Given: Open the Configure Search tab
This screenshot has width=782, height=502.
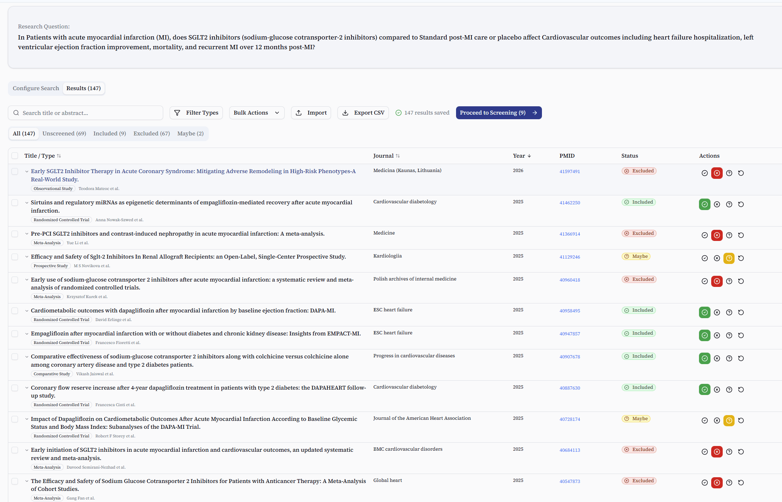Looking at the screenshot, I should [x=36, y=88].
